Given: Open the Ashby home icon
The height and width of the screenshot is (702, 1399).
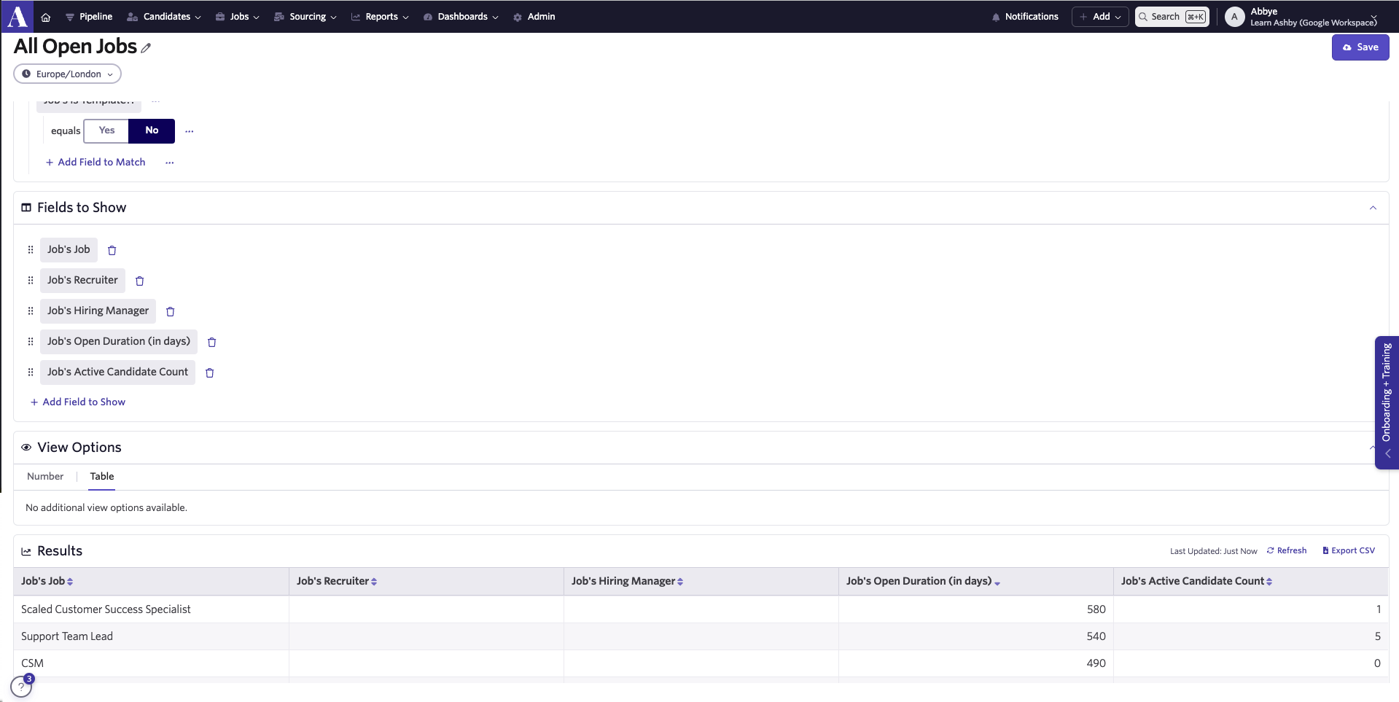Looking at the screenshot, I should (45, 17).
